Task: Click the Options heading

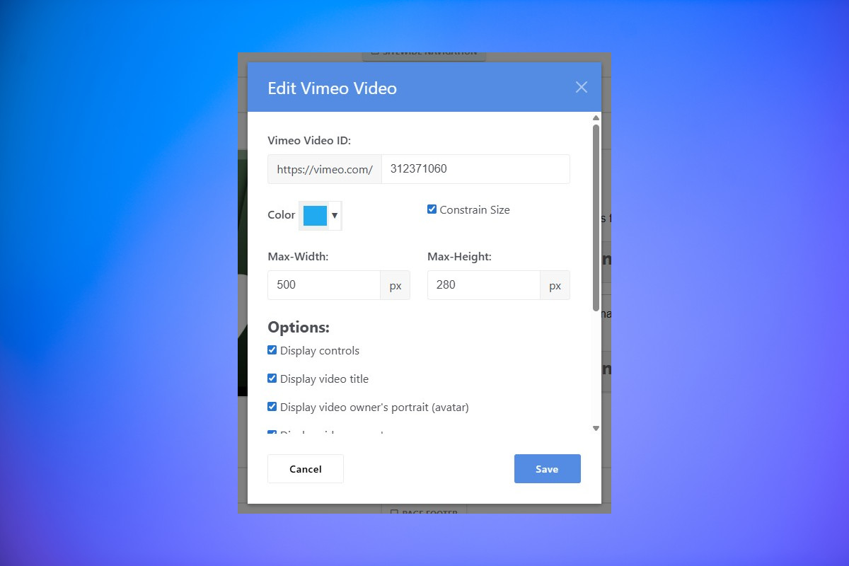Action: click(x=299, y=328)
